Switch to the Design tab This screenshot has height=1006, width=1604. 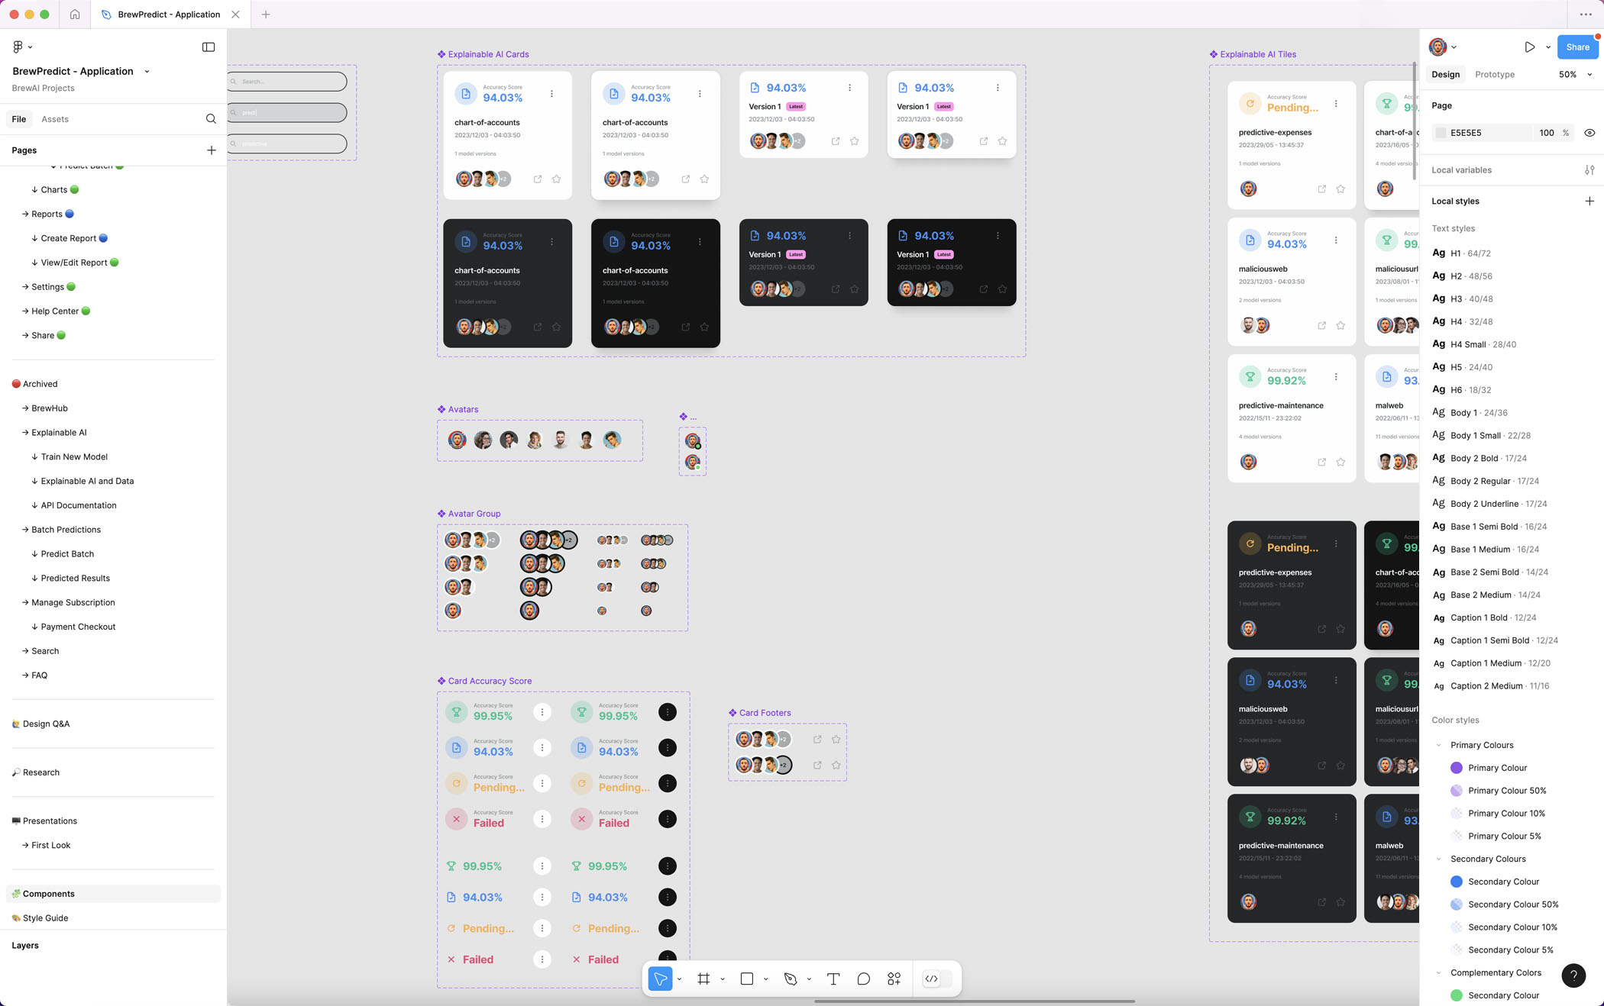click(x=1445, y=75)
